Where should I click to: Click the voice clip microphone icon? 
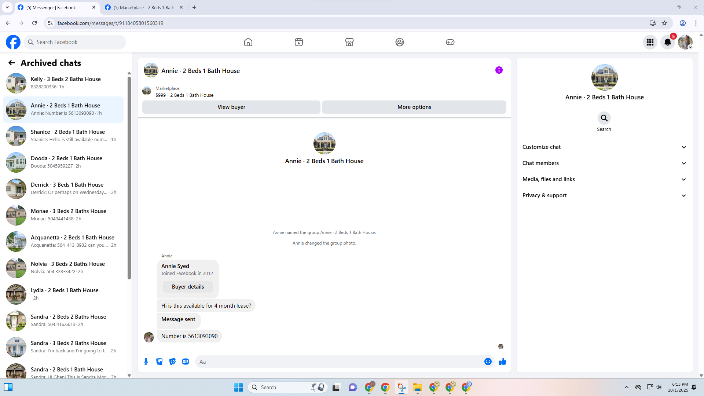pos(146,362)
